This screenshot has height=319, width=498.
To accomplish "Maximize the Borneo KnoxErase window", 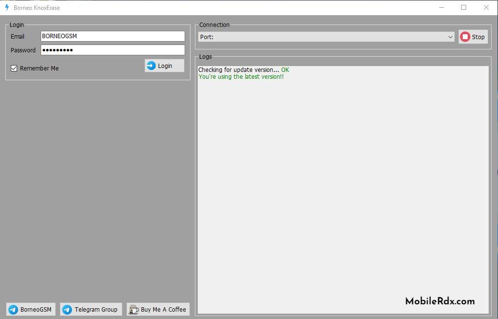I will point(464,8).
